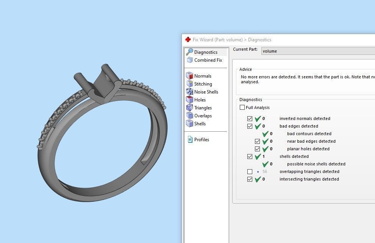Click the Overlaps cube icon
Screen dimensions: 375x243
pyautogui.click(x=189, y=115)
